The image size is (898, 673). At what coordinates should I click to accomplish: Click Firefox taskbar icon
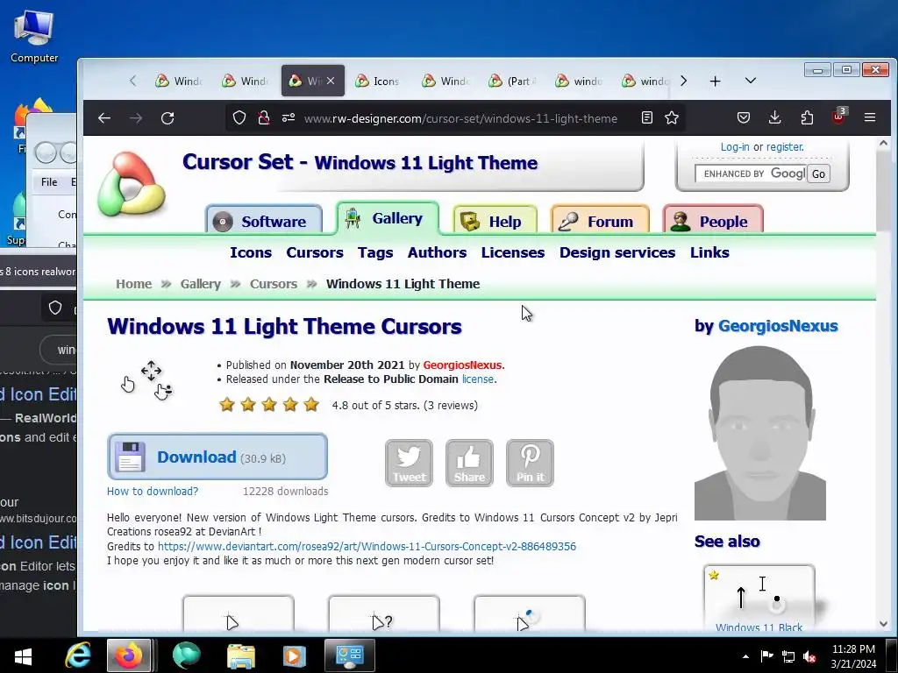[129, 655]
